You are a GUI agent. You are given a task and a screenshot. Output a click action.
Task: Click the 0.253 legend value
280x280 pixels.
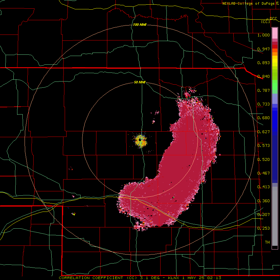264,228
